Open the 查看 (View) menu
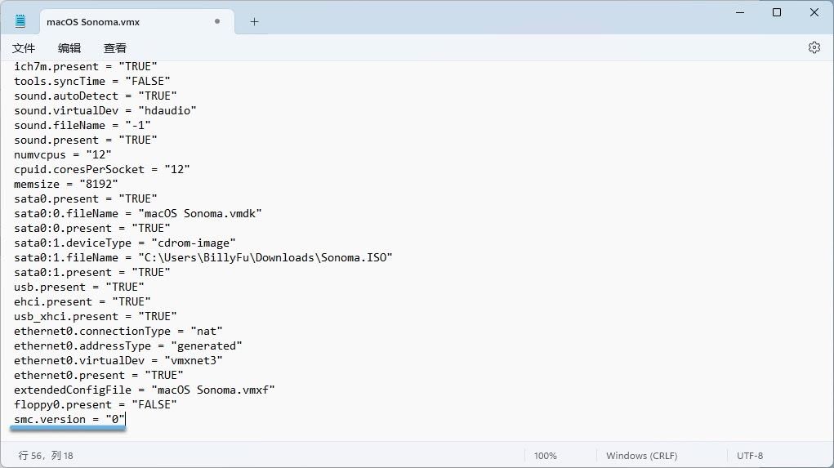The width and height of the screenshot is (834, 468). point(115,48)
